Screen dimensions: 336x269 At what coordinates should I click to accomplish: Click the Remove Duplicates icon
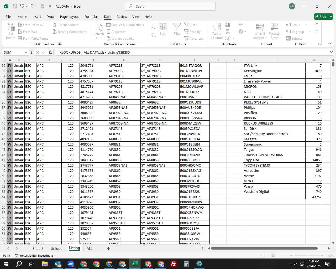(x=228, y=32)
